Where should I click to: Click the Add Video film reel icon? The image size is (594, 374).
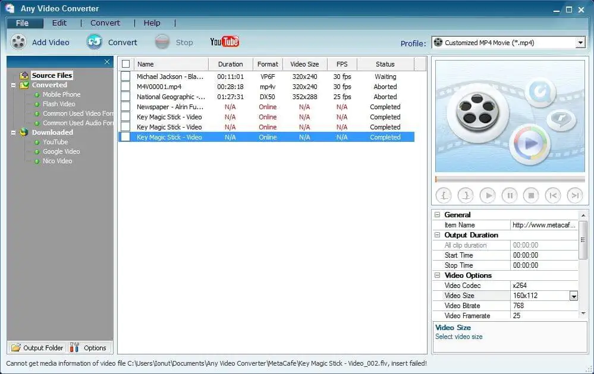coord(18,42)
